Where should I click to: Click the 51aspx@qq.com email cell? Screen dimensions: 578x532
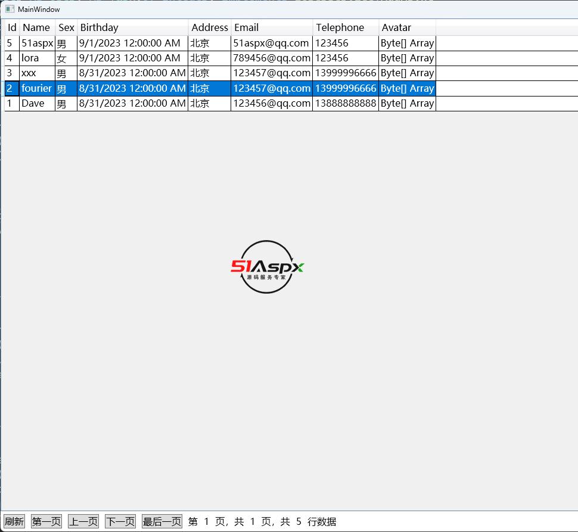pos(271,43)
